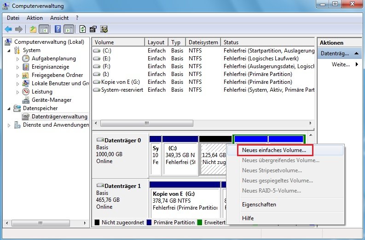Click the tree pane horizontal scrollbar thumb
365x240 pixels.
pos(41,223)
